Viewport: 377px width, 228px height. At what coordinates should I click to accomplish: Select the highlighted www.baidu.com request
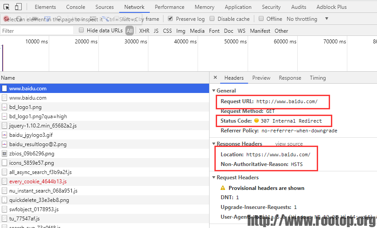click(x=105, y=89)
